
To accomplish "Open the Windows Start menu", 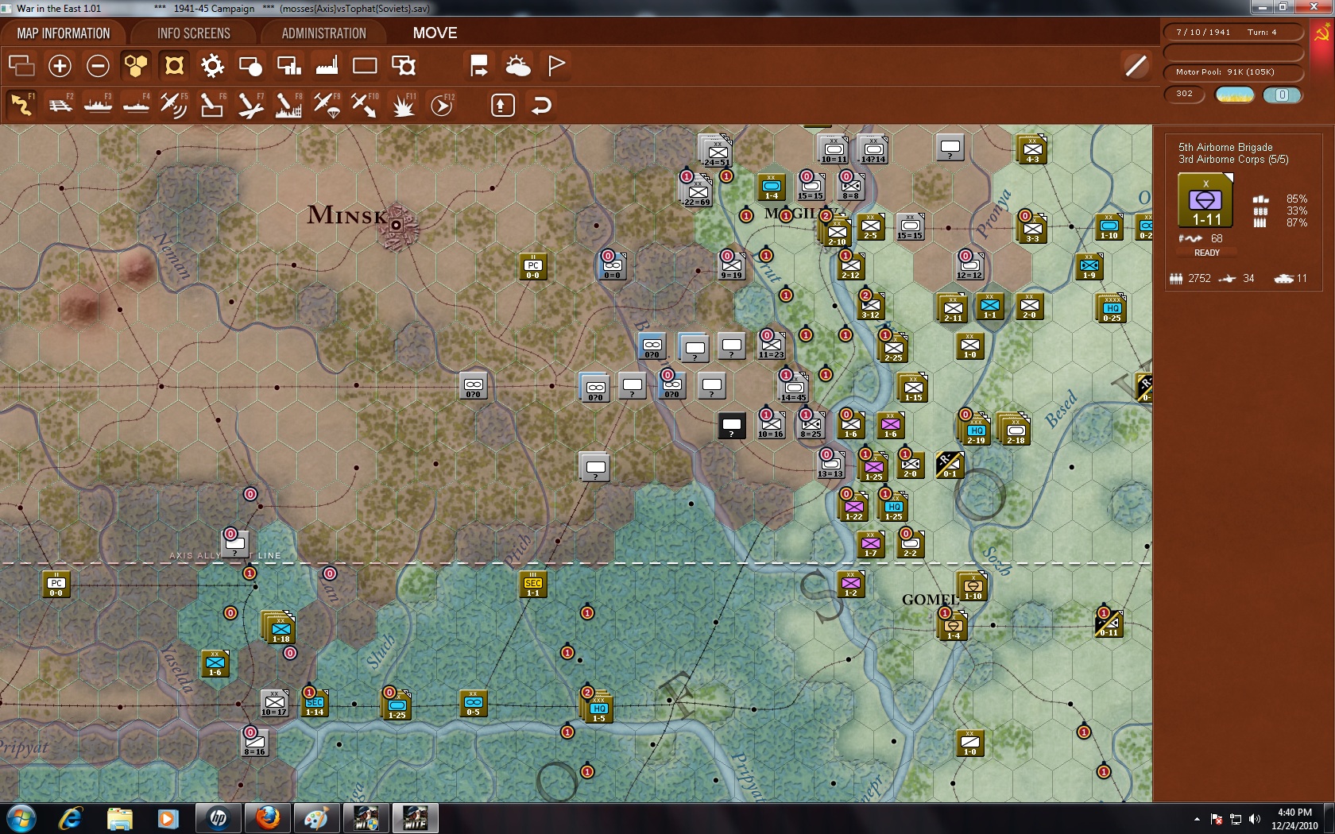I will pyautogui.click(x=21, y=818).
